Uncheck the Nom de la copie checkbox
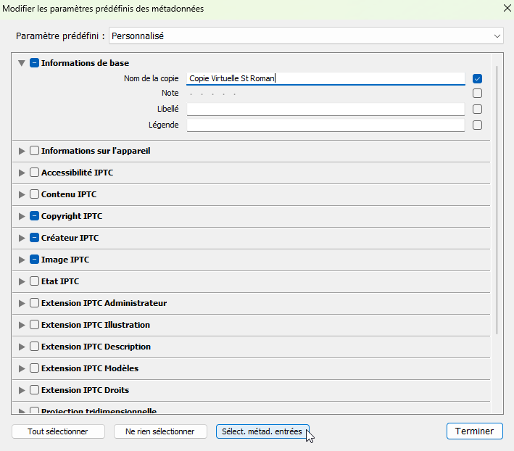Viewport: 514px width, 451px height. coord(477,78)
